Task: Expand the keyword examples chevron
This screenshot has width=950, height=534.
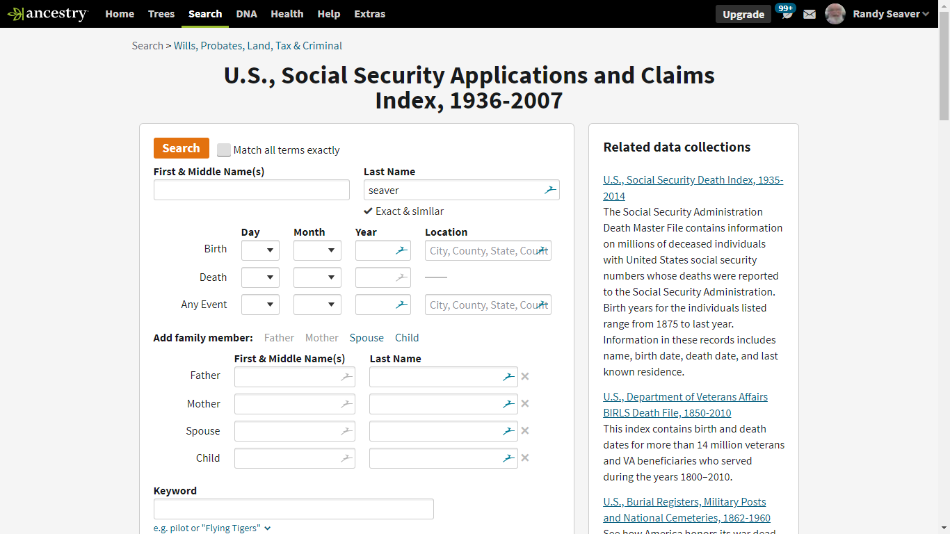Action: [x=268, y=528]
